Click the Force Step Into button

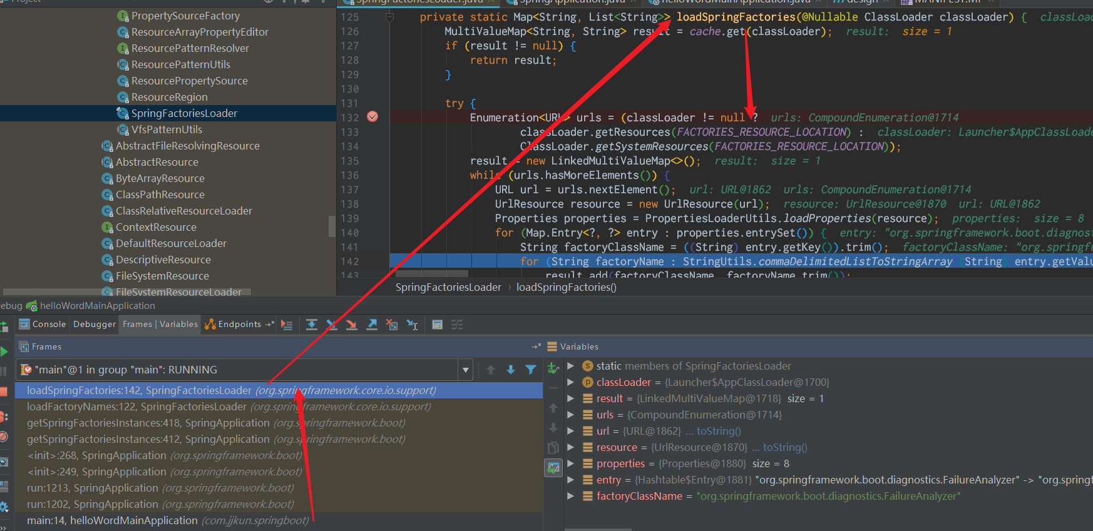pos(352,325)
